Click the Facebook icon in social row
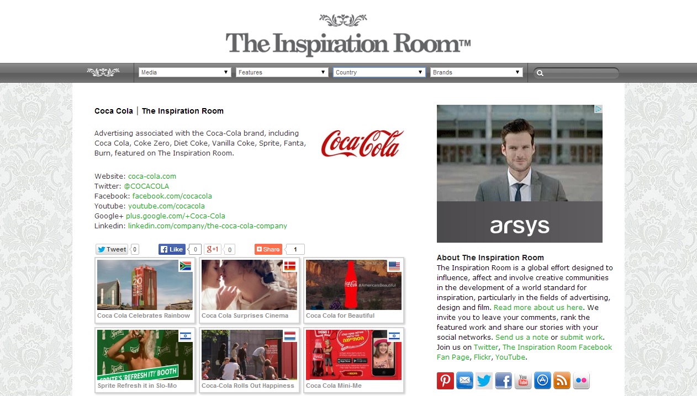This screenshot has width=697, height=396. click(x=503, y=381)
